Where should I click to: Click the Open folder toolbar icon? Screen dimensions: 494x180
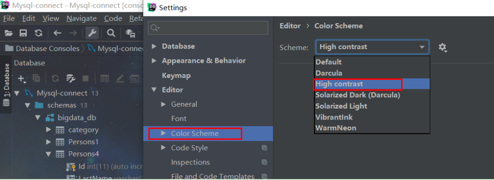(9, 33)
